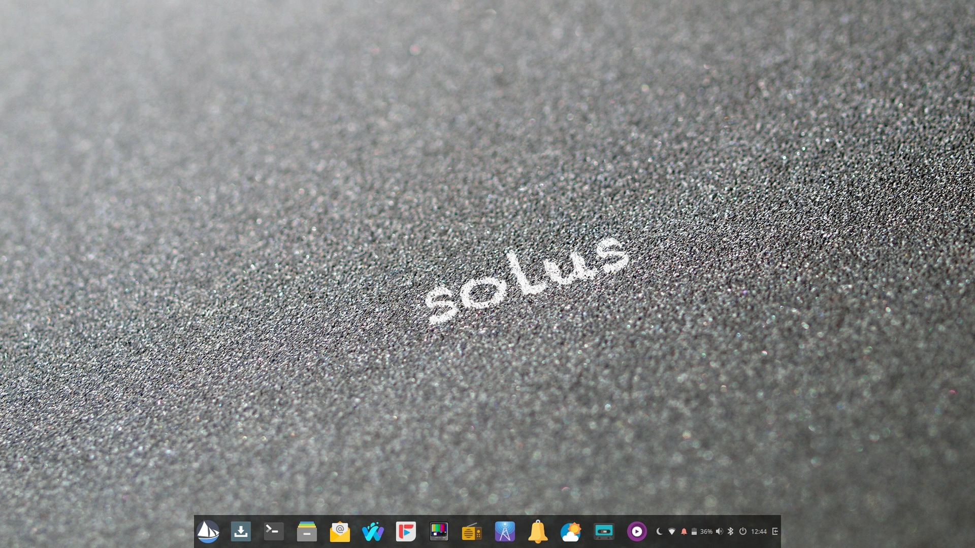975x548 pixels.
Task: Open the blue W splash app
Action: tap(373, 532)
